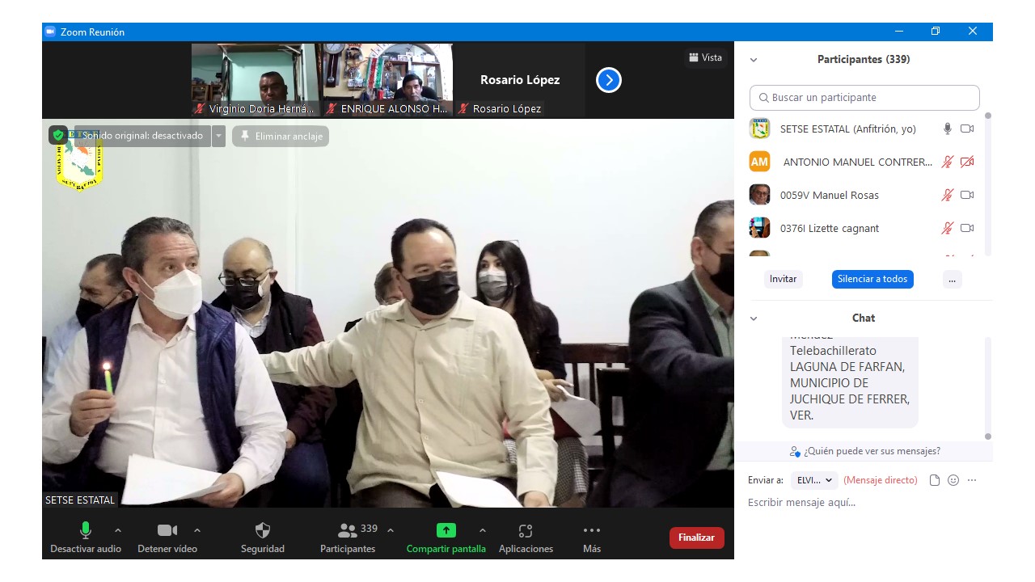Expand video options caret beside Detener vídeo

click(197, 530)
